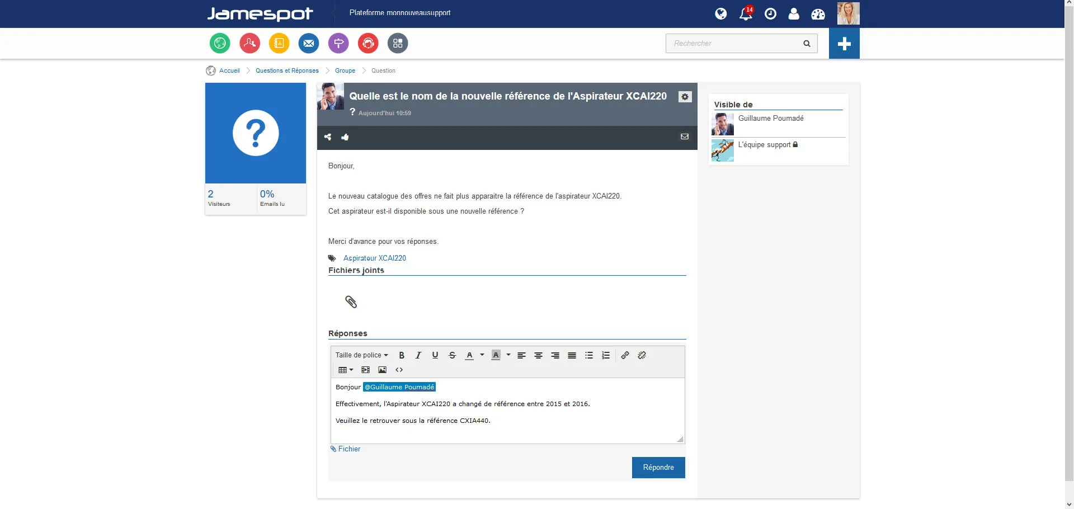The image size is (1074, 509).
Task: Open the red users/groups navigation icon
Action: pos(249,43)
